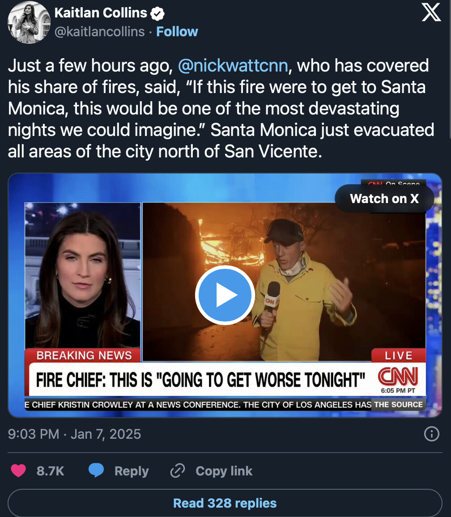Click the Watch on X button
Viewport: 451px width, 517px height.
coord(384,199)
